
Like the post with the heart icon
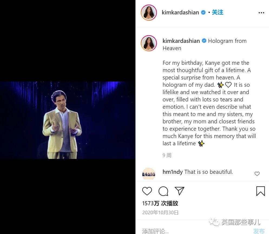tap(147, 191)
